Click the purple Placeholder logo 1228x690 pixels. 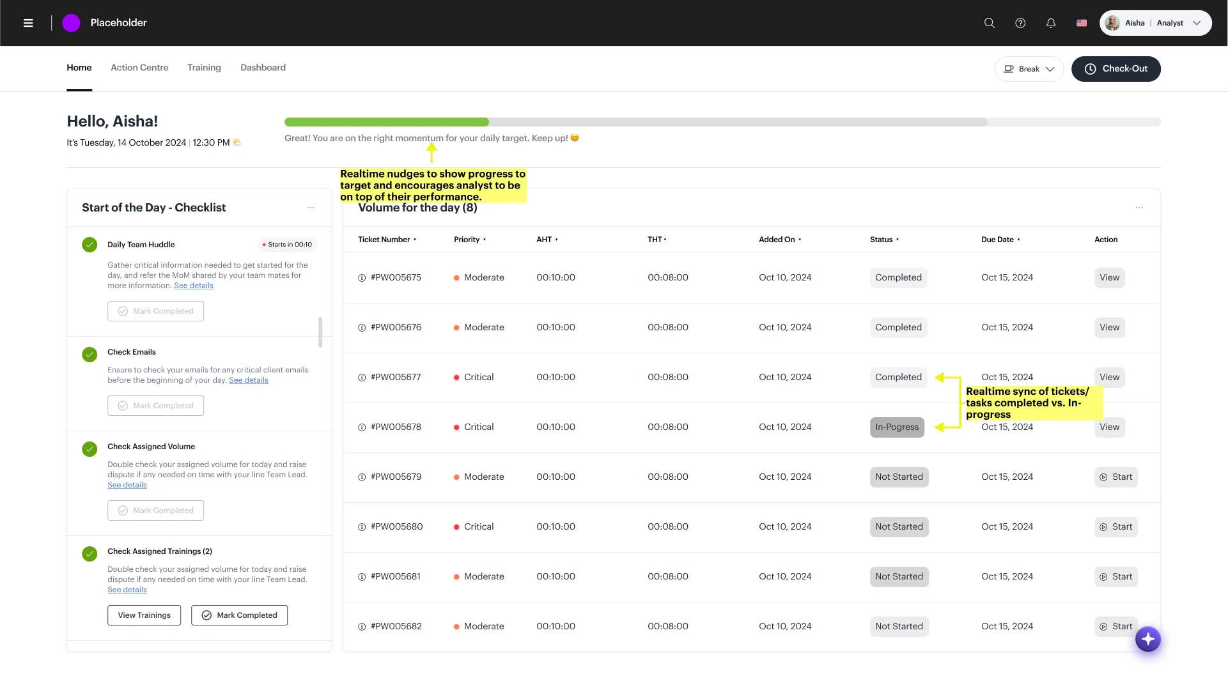click(x=71, y=23)
